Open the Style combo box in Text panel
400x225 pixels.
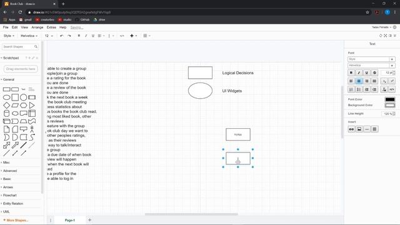371,59
